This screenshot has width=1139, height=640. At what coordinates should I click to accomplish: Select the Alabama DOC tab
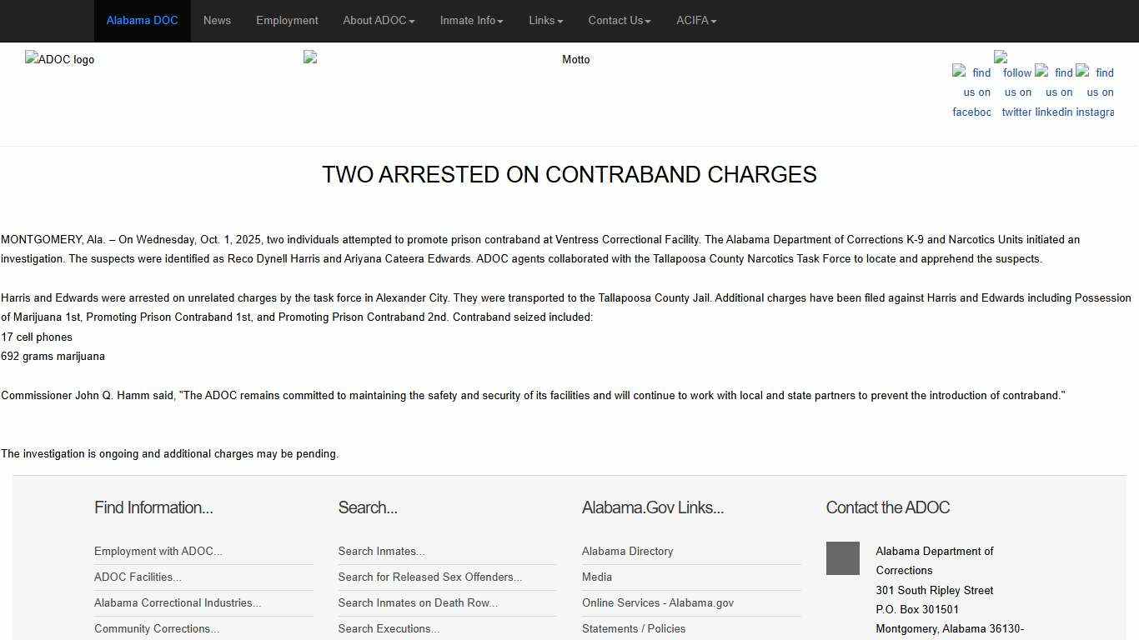tap(142, 21)
